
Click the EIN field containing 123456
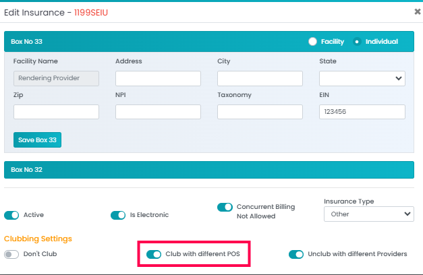(x=362, y=112)
